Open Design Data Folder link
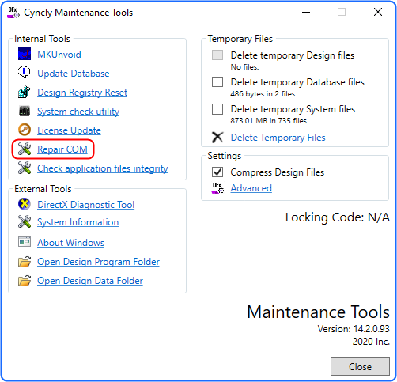Screen dimensions: 397x382 90,281
